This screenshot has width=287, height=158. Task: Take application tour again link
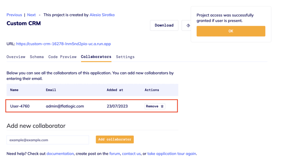[x=172, y=154]
